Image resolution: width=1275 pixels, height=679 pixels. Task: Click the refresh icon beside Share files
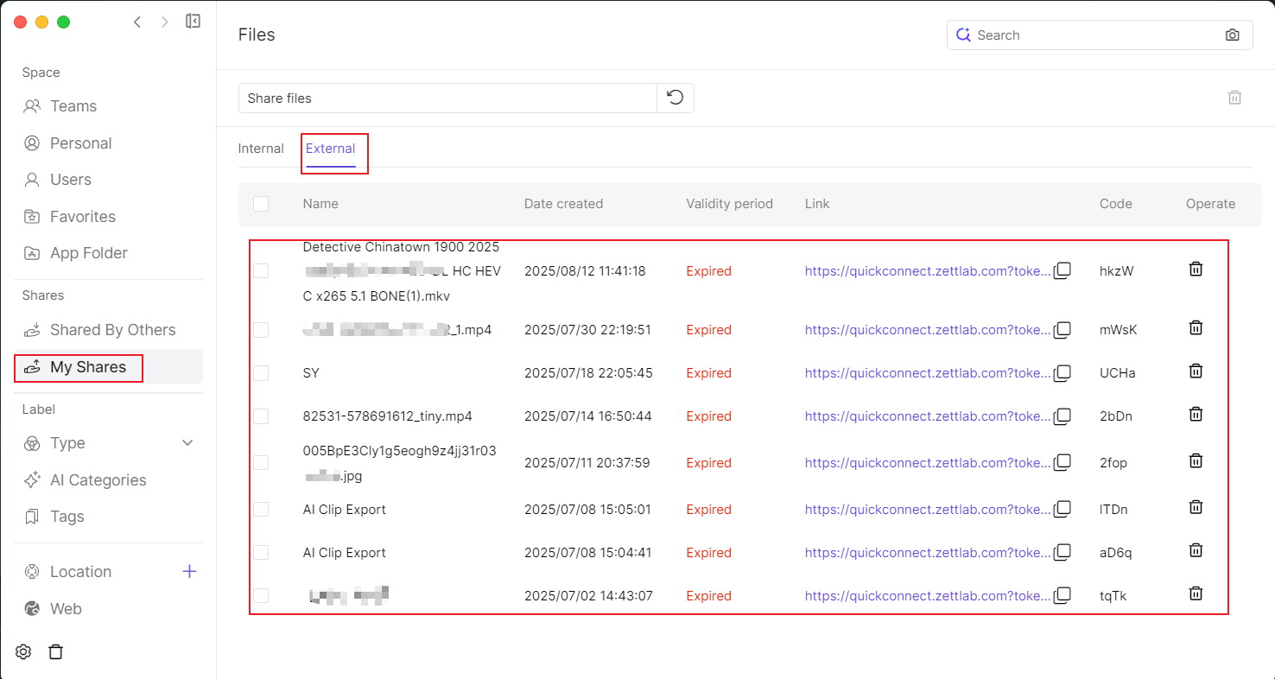click(676, 98)
